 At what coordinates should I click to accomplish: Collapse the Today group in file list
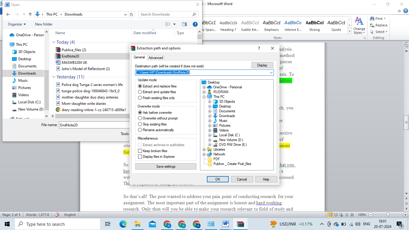(54, 42)
